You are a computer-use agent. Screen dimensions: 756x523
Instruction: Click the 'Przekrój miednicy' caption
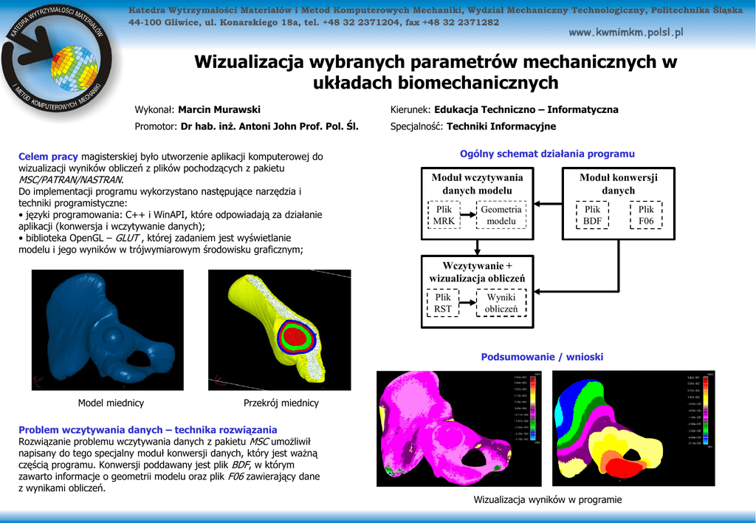click(x=281, y=403)
